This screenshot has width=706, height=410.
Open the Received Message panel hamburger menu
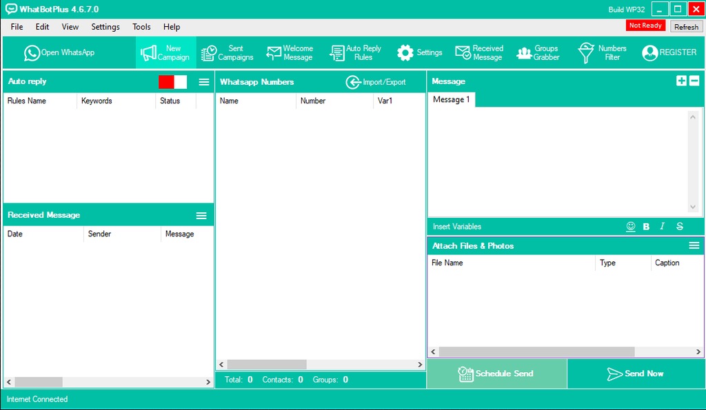201,216
